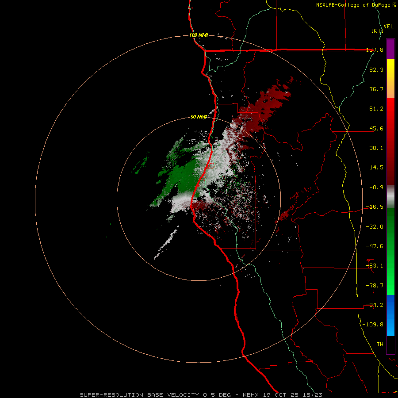Click the -63.1 value on the velocity scale
Viewport: 398px width, 398px height.
(x=375, y=266)
